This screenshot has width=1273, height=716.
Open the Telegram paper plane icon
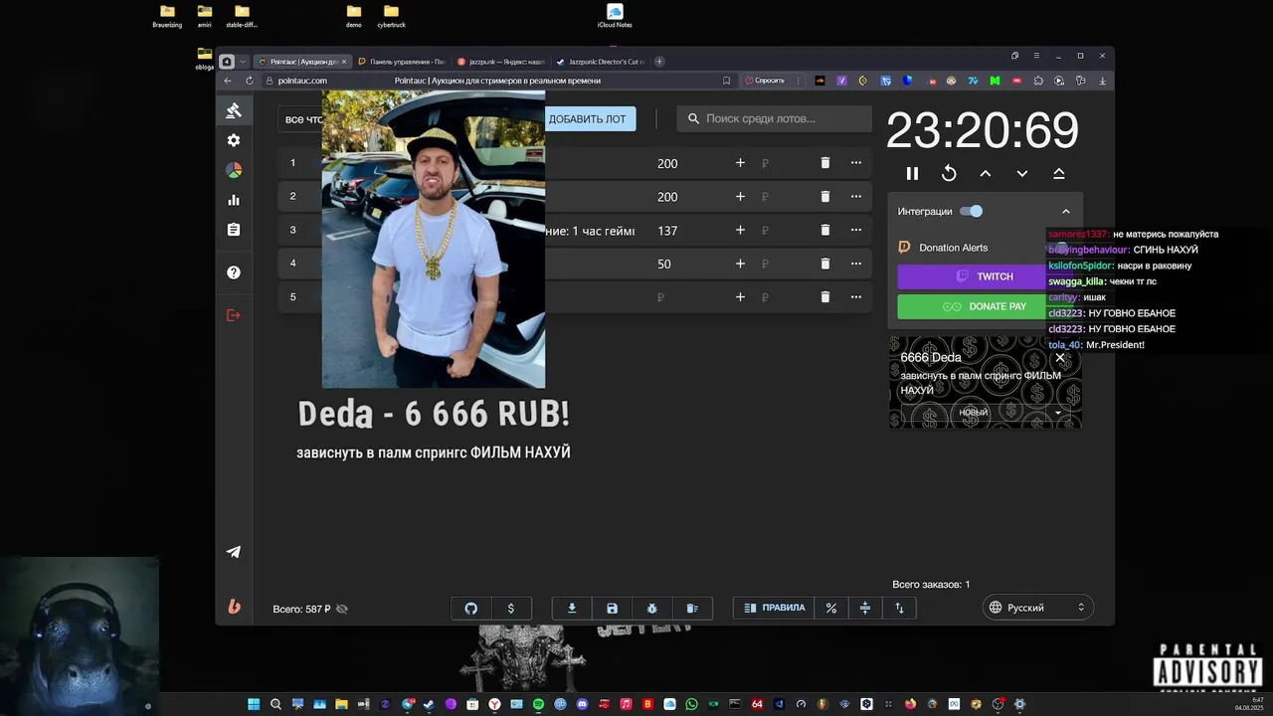tap(234, 552)
